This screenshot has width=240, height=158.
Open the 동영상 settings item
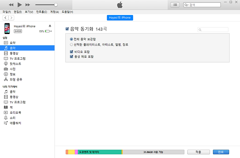point(27,53)
